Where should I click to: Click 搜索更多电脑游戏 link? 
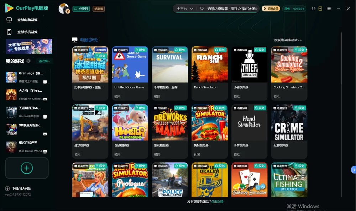[x=288, y=40]
